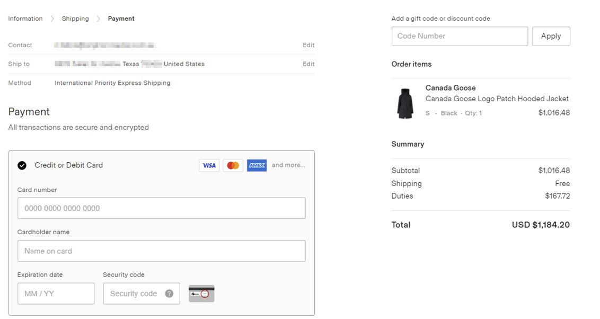Click the Security code label above the field
This screenshot has height=319, width=600.
pyautogui.click(x=123, y=274)
